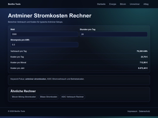Click the Kosten pro Monat label
The height and width of the screenshot is (118, 158).
click(18, 63)
